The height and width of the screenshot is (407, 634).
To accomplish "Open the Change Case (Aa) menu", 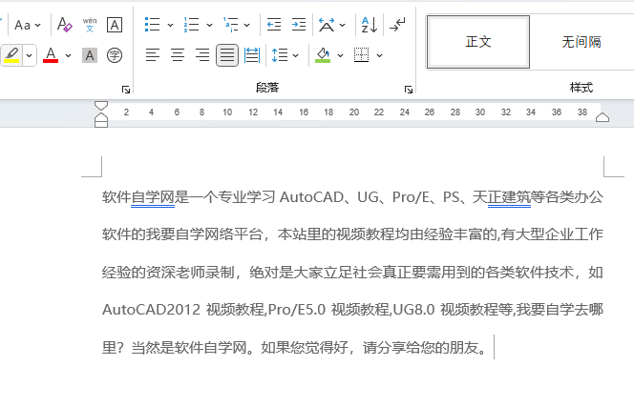I will (x=27, y=25).
